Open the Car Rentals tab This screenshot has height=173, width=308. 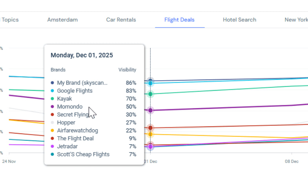(x=121, y=20)
